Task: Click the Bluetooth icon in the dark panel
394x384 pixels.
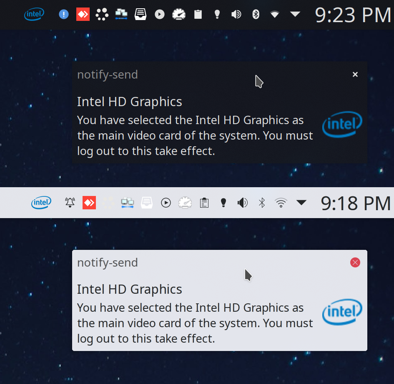Action: point(256,14)
